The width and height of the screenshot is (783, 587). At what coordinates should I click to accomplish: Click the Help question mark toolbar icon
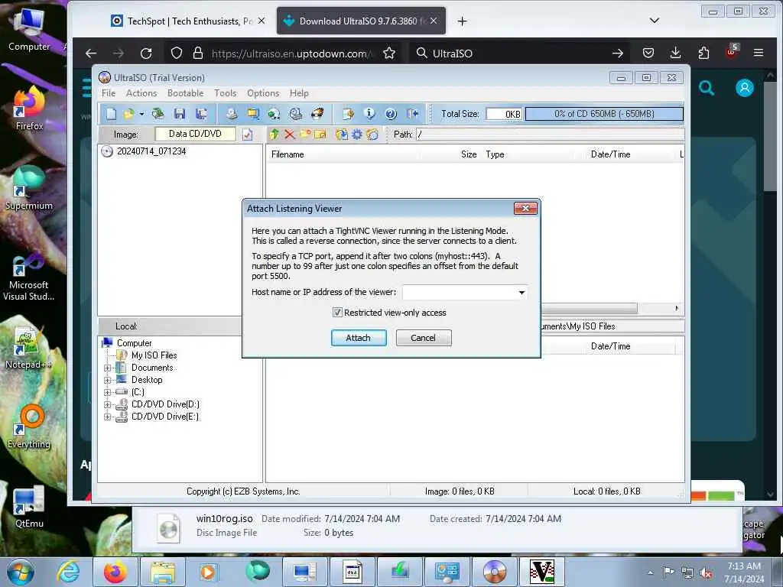[391, 115]
